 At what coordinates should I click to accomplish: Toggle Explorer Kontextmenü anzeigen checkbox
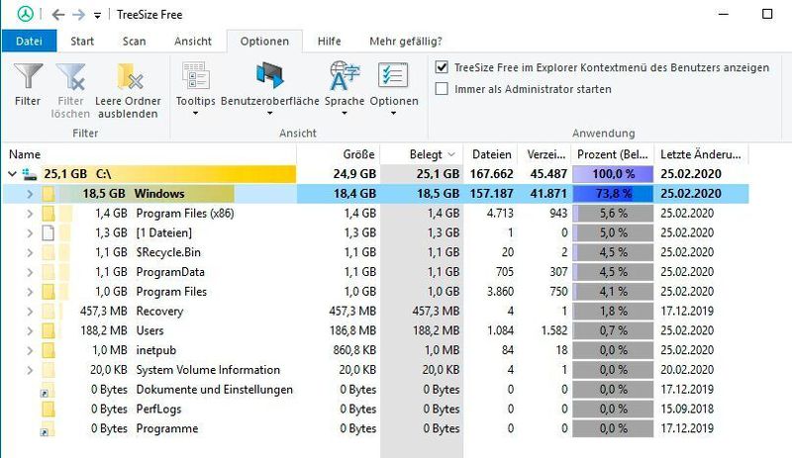442,67
